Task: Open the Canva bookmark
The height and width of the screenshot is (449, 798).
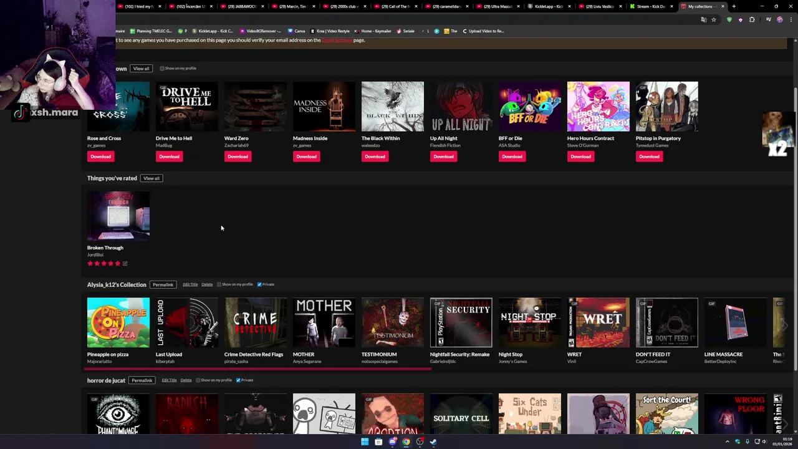Action: coord(297,31)
